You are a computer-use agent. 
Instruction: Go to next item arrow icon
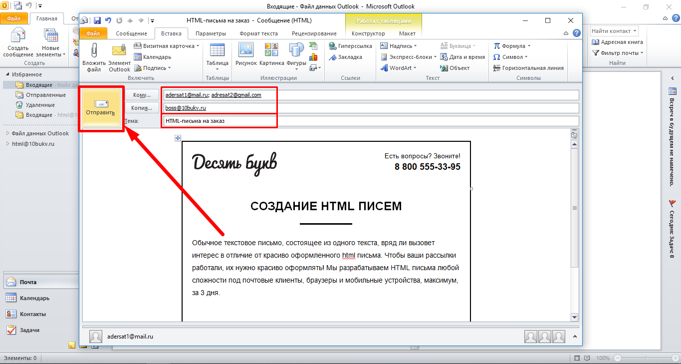(141, 20)
